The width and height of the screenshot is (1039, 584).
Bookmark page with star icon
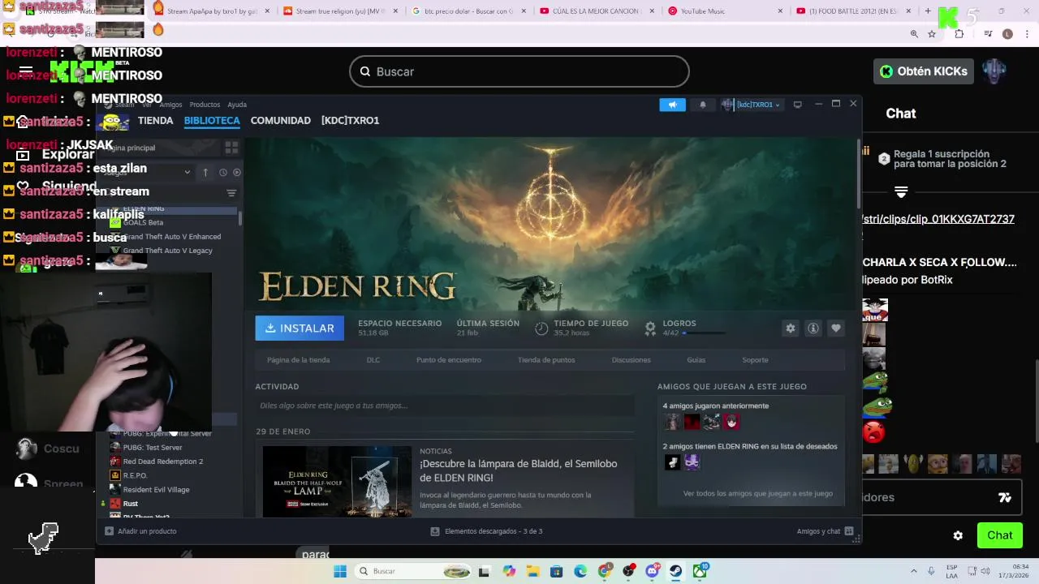pos(932,34)
